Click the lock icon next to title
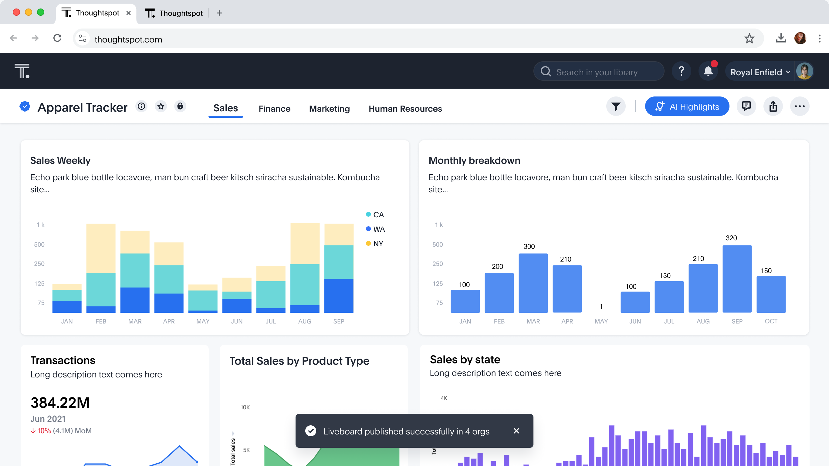 180,106
